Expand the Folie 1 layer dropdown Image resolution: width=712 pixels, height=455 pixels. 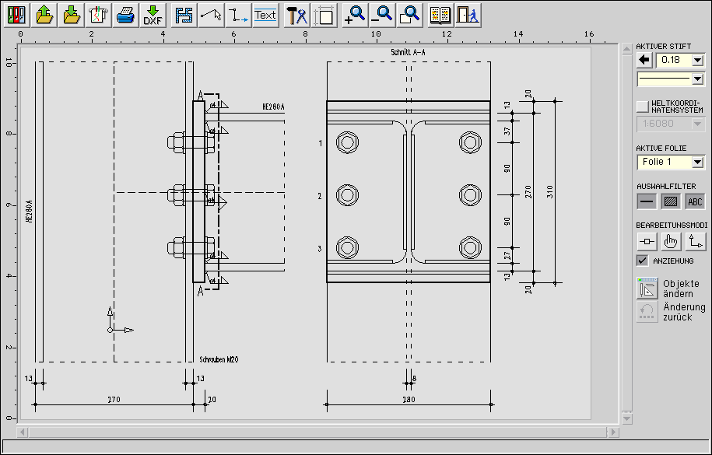point(697,162)
